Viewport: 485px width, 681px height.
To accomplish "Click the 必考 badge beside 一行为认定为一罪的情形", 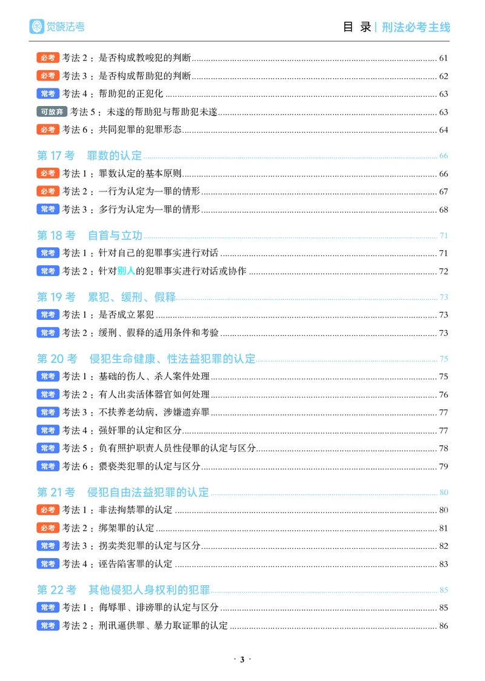I will tap(48, 191).
